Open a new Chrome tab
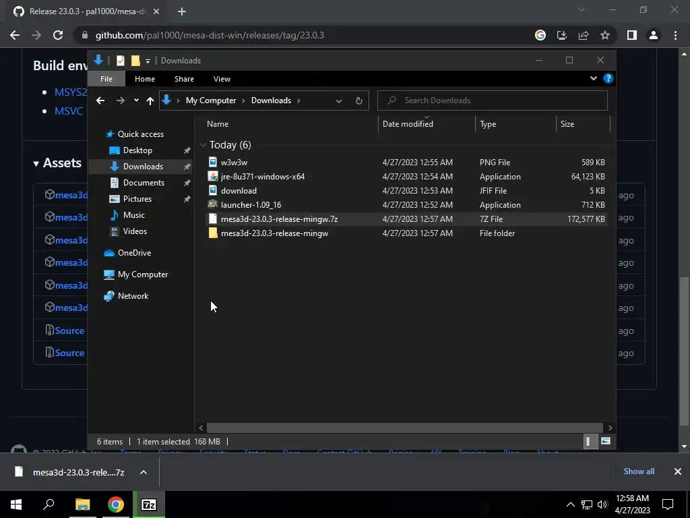 (182, 11)
